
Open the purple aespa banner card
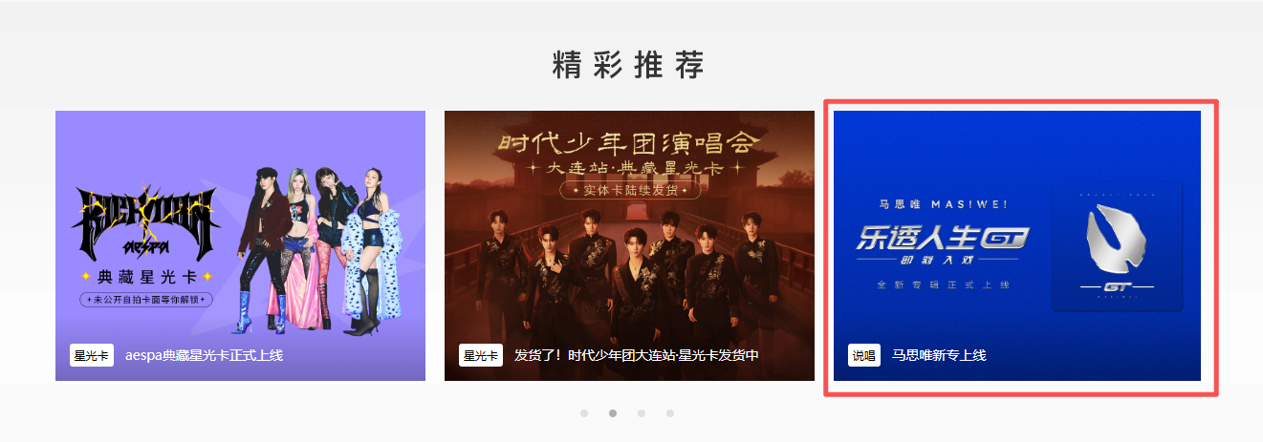pyautogui.click(x=240, y=245)
